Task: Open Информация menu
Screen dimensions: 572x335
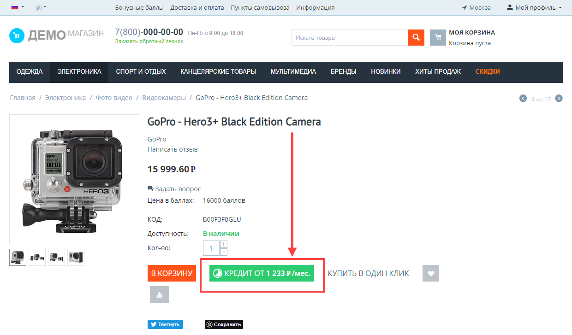Action: click(x=316, y=7)
